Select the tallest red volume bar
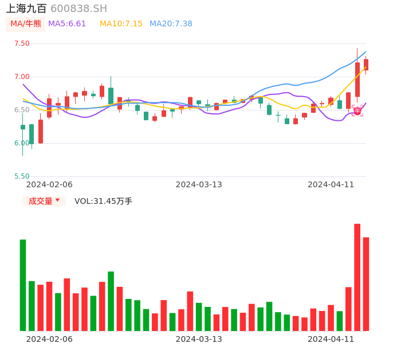 (357, 277)
